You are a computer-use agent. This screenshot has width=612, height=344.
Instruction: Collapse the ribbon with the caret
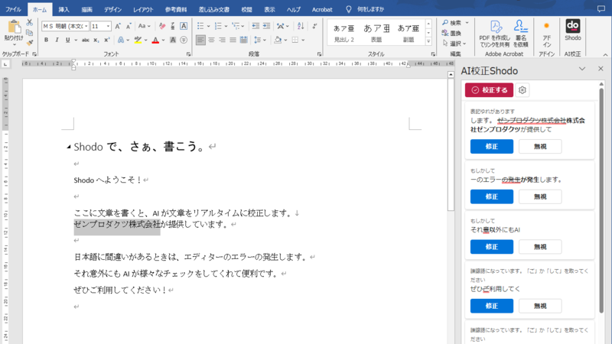[x=605, y=54]
